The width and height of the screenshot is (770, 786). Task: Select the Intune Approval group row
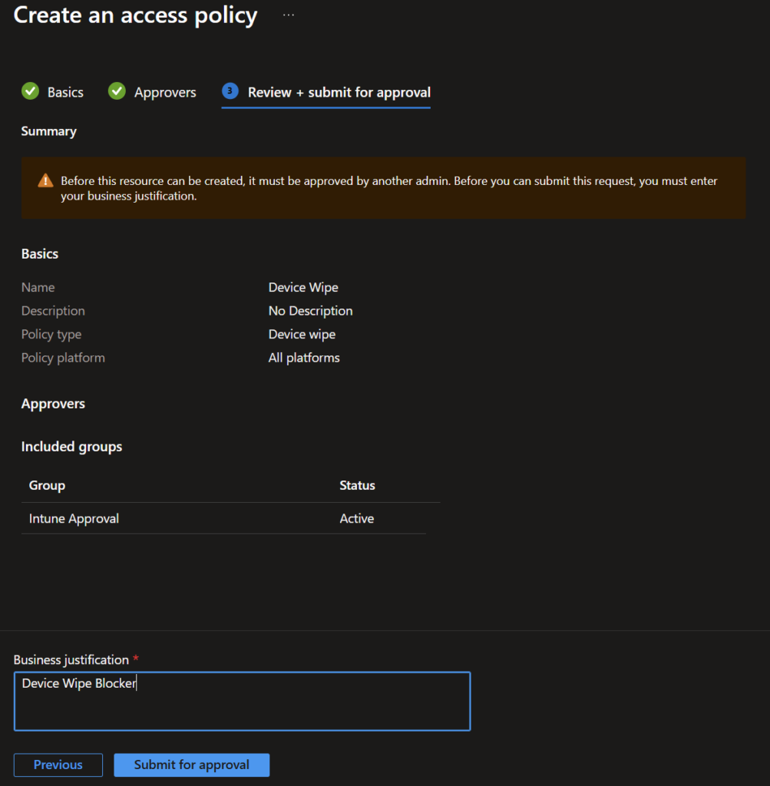click(74, 519)
